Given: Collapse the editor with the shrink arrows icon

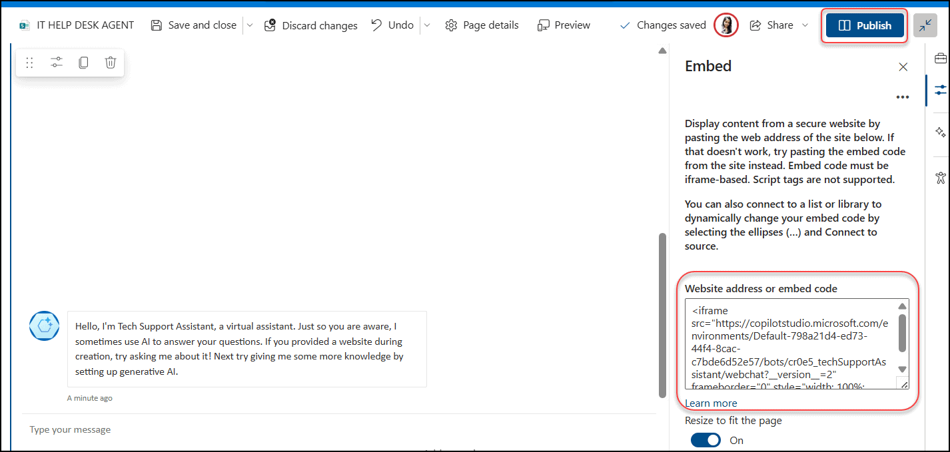Looking at the screenshot, I should click(925, 25).
